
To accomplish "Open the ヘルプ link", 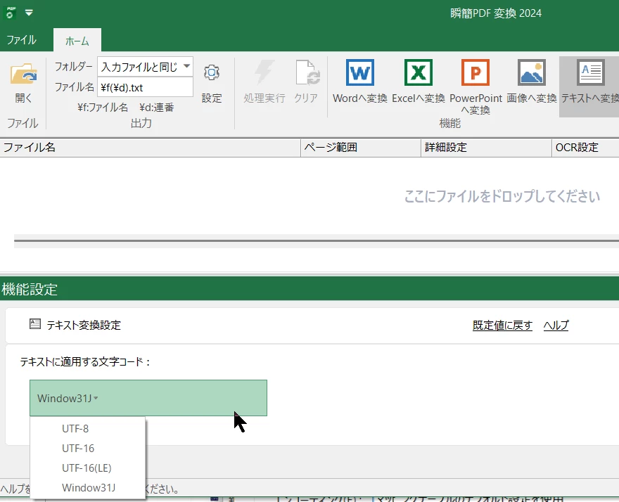I will (556, 326).
